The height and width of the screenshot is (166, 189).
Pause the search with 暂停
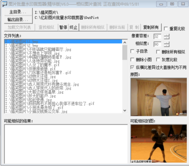(x=63, y=27)
